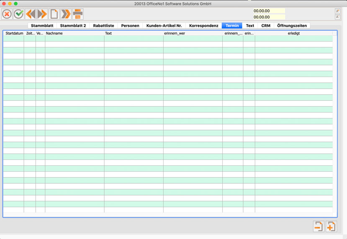Click the erledigt column header
The image size is (347, 239).
[x=294, y=33]
